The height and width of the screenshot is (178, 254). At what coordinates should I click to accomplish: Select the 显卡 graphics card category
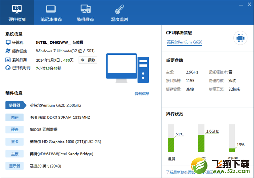(x=15, y=142)
